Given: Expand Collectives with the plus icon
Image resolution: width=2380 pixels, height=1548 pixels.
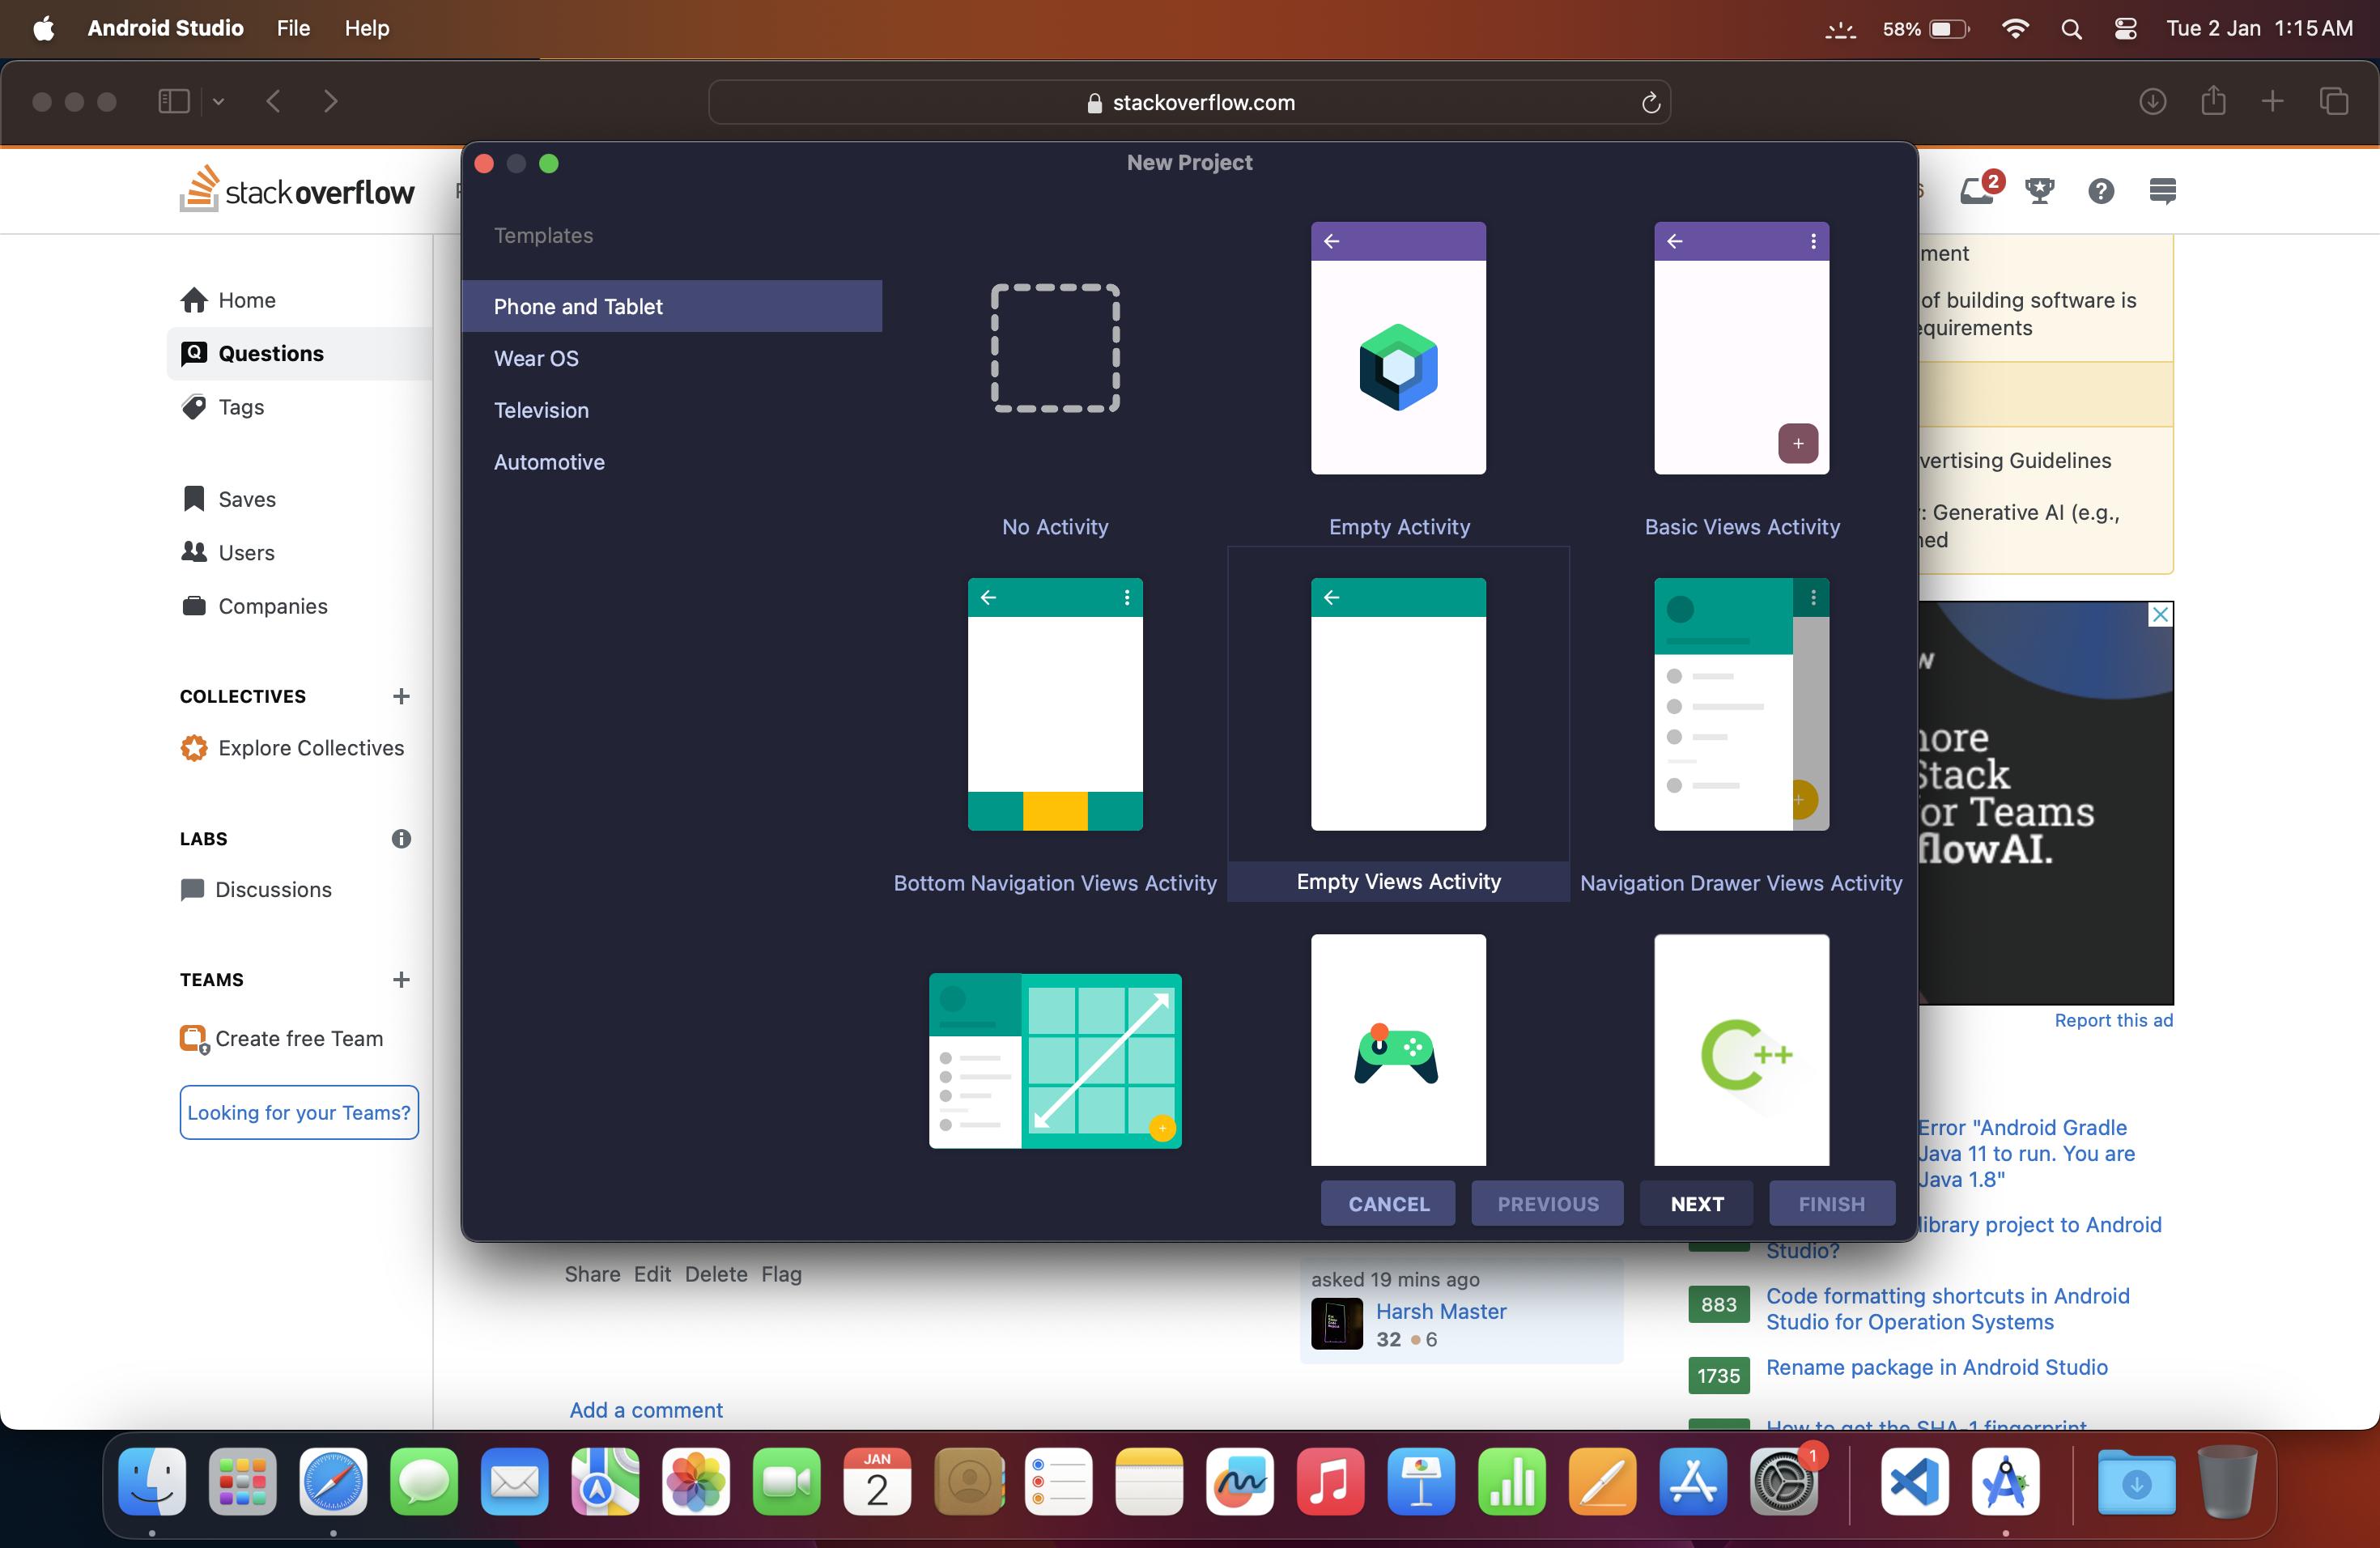Looking at the screenshot, I should coord(401,696).
